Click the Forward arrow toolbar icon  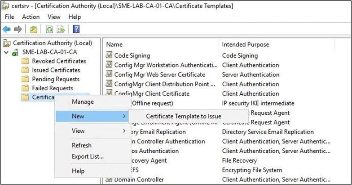click(18, 29)
